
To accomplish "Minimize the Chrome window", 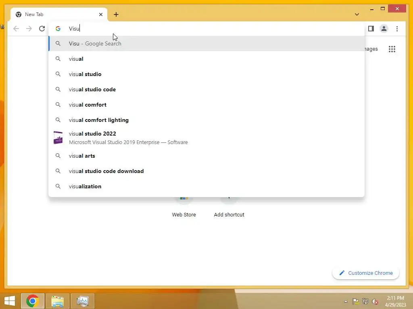I will click(371, 9).
